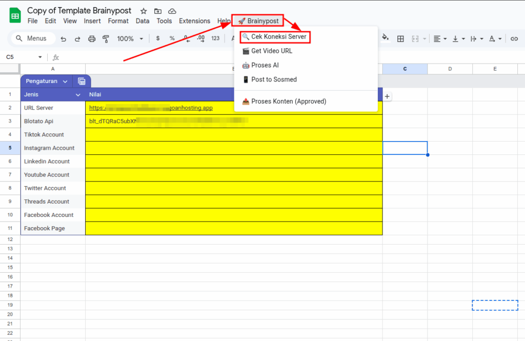Screen dimensions: 525x341
Task: Activate the paint format roller
Action: pos(106,38)
